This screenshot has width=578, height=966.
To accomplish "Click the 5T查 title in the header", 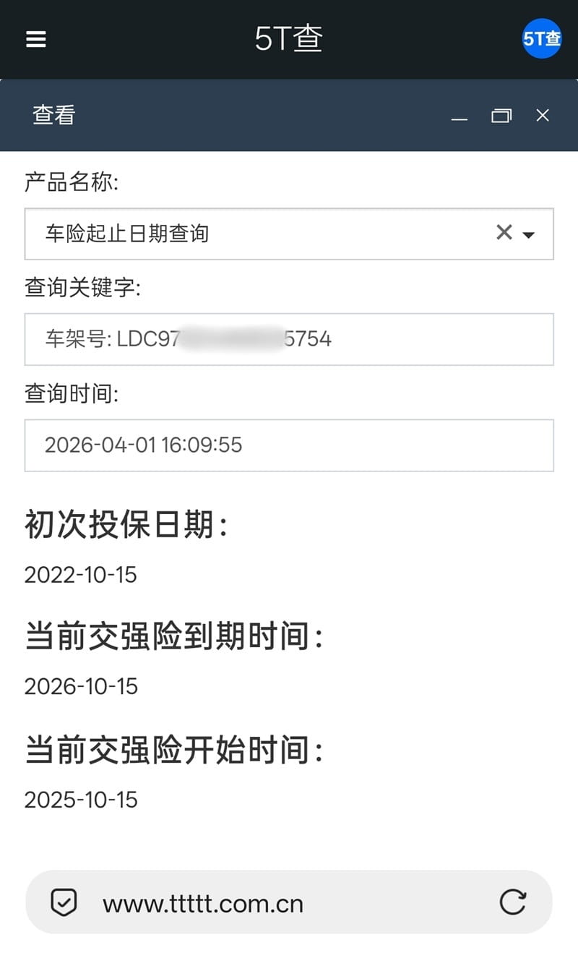I will [288, 39].
